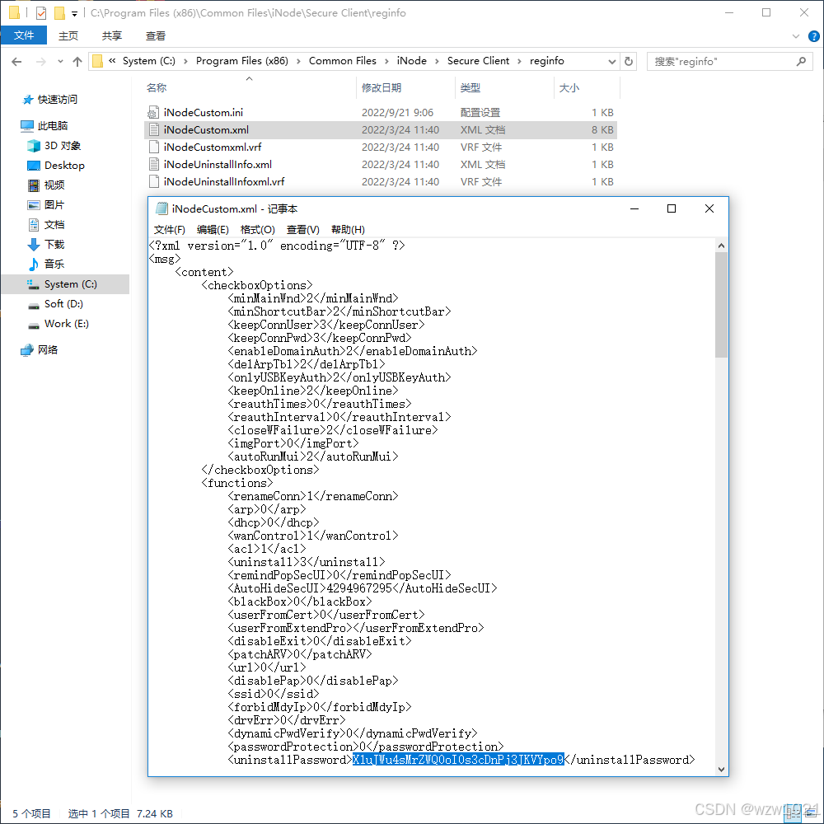Select the iNodeUninstallInfoxml.vrf file icon
The width and height of the screenshot is (824, 824).
tap(153, 182)
